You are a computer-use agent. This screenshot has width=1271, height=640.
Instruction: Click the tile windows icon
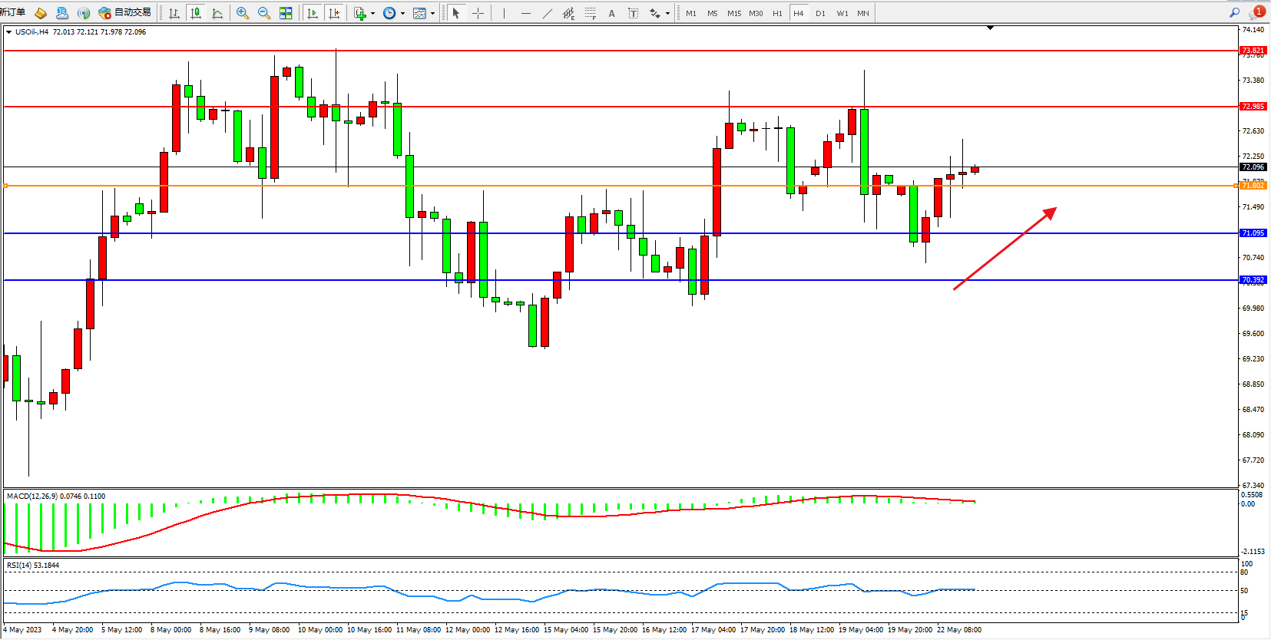(x=286, y=13)
